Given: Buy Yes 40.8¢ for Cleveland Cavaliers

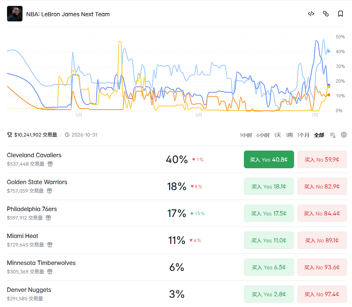Looking at the screenshot, I should (269, 159).
